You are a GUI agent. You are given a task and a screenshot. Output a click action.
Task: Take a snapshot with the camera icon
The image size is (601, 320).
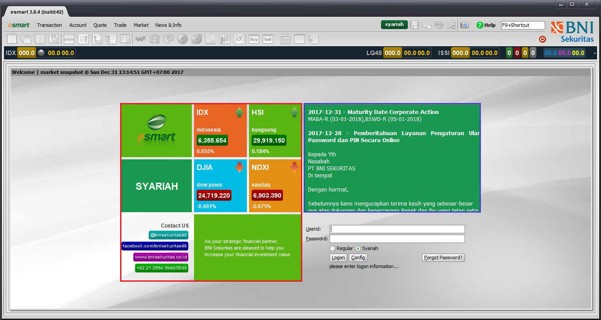465,25
